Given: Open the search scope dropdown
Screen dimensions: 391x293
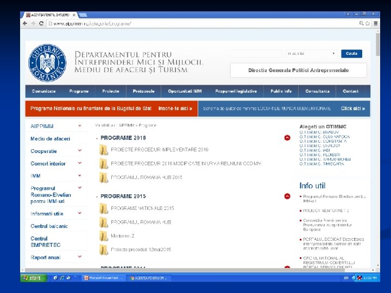Looking at the screenshot, I should (311, 54).
